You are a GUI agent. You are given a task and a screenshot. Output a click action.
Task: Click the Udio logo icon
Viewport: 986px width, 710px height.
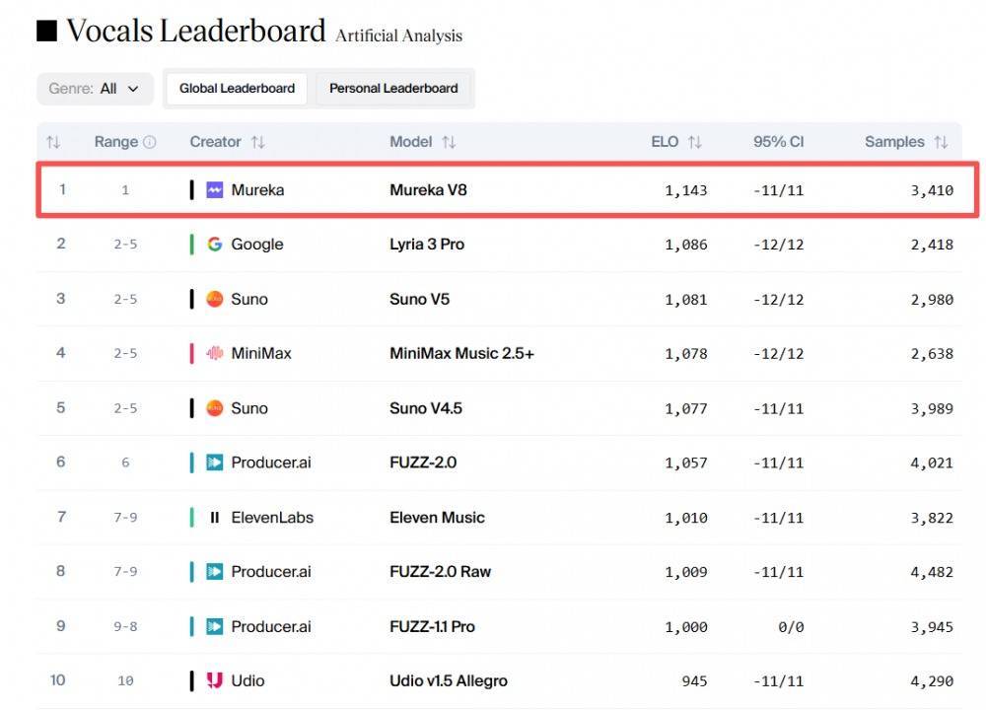point(215,680)
